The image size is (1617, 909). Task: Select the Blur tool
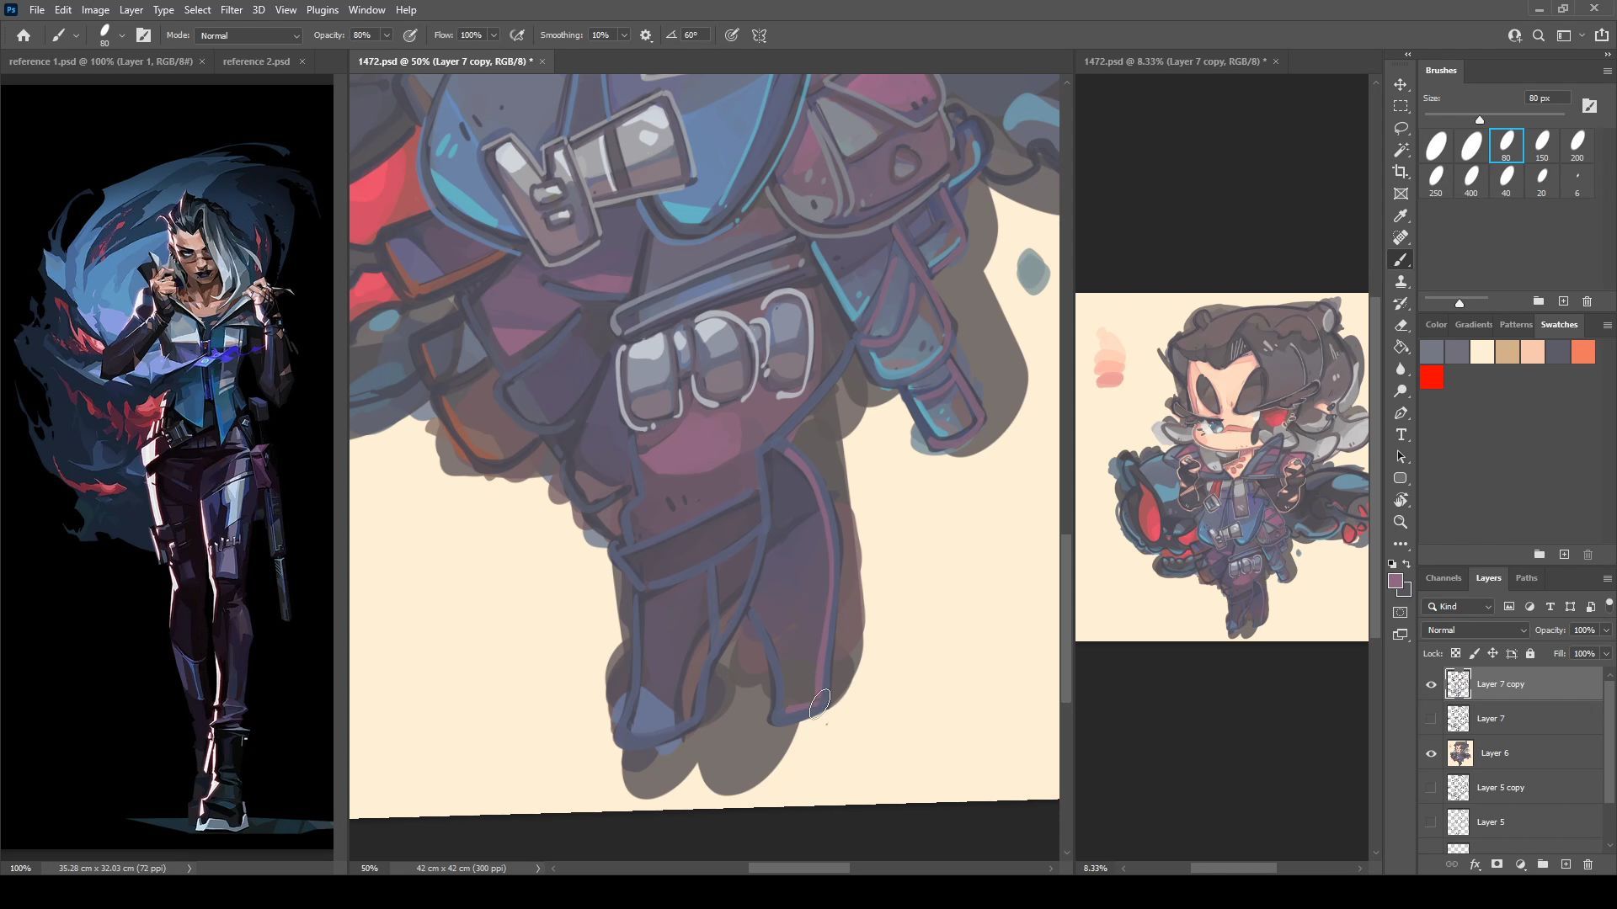[1401, 369]
